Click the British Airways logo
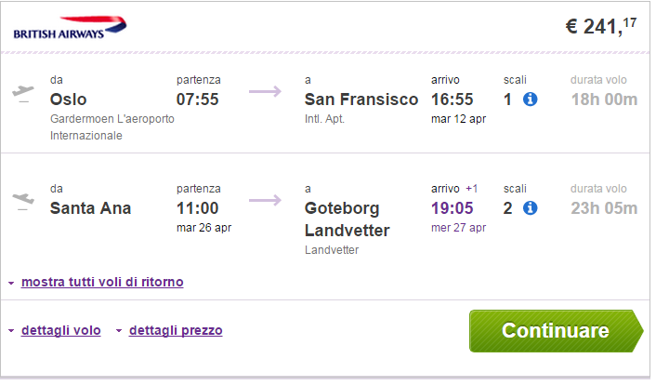This screenshot has height=385, width=656. pyautogui.click(x=70, y=28)
